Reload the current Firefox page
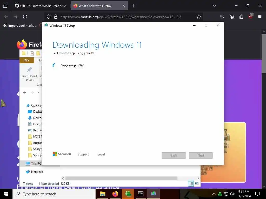 tap(25, 17)
